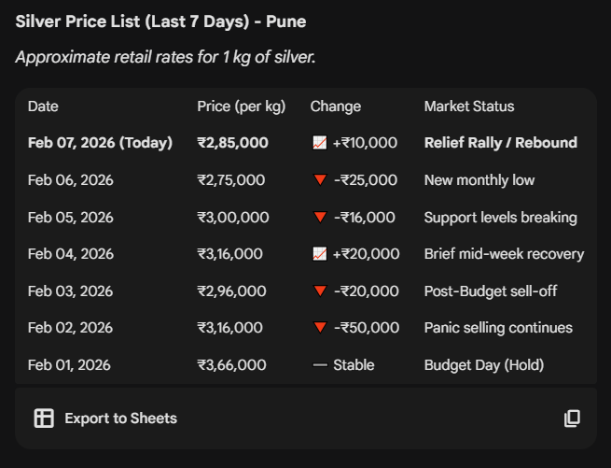Click the red down arrow beside -₹20,000

(x=319, y=291)
